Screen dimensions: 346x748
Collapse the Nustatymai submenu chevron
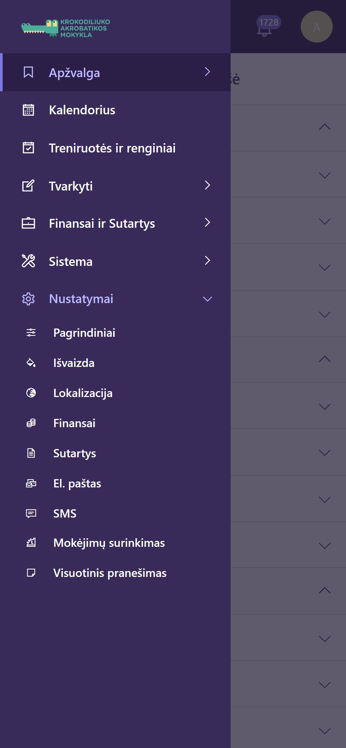(x=207, y=299)
